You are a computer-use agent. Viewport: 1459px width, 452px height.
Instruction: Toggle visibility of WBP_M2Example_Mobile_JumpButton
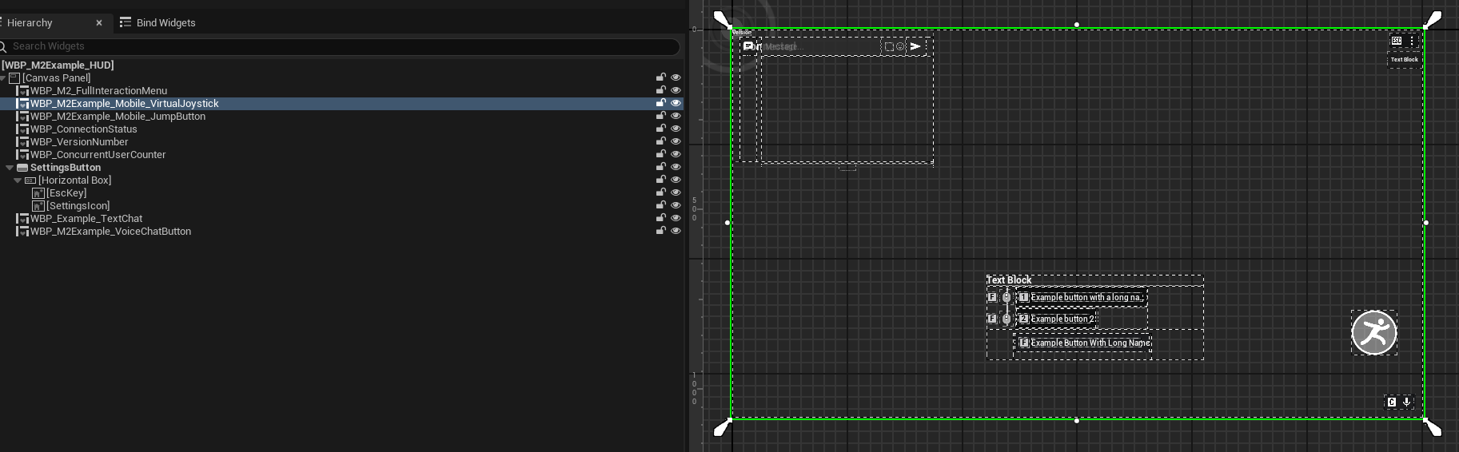pos(676,116)
